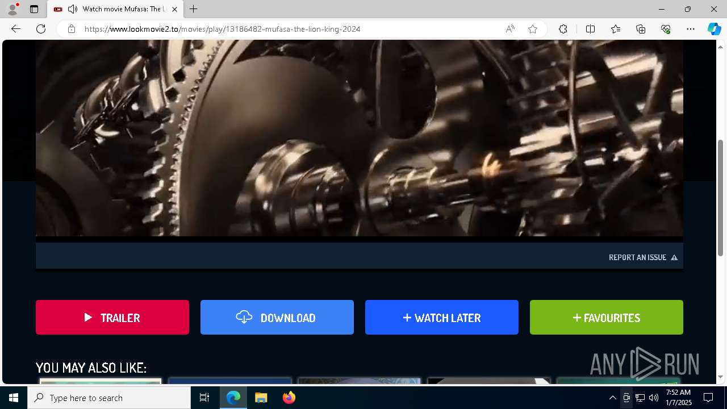This screenshot has height=409, width=727.
Task: Play the movie Trailer
Action: pyautogui.click(x=112, y=318)
